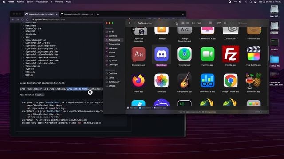The image size is (284, 159).
Task: Select the Contactos.app icon
Action: [x=253, y=30]
